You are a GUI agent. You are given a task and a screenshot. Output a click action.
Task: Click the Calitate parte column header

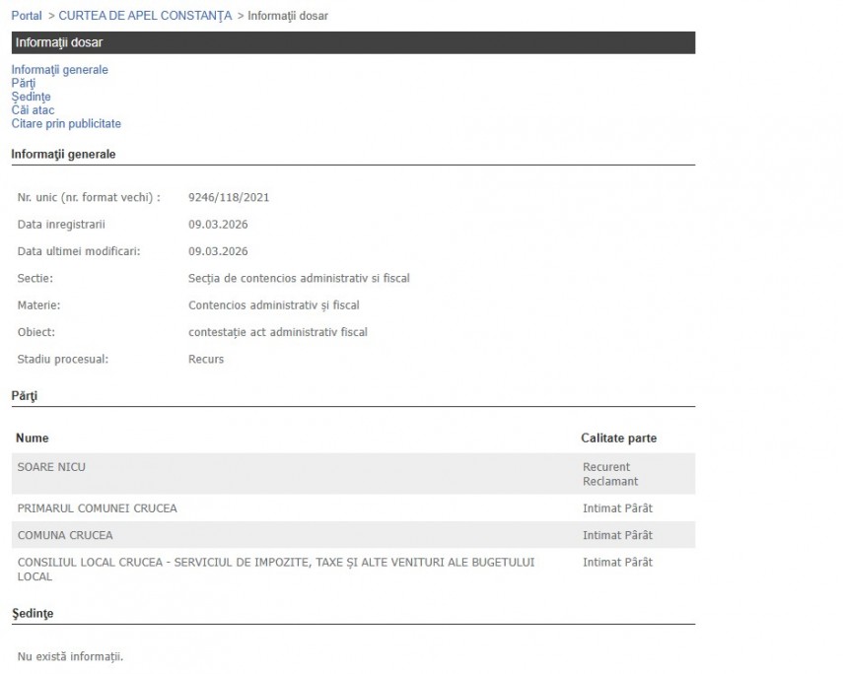click(x=618, y=438)
